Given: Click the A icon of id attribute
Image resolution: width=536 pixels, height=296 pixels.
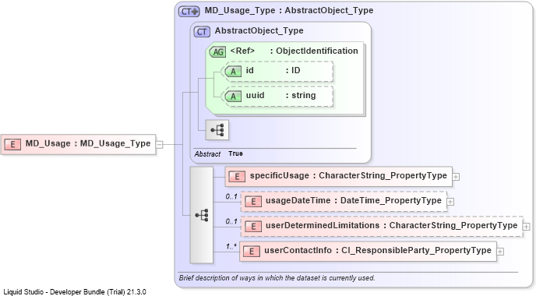Looking at the screenshot, I should [233, 72].
